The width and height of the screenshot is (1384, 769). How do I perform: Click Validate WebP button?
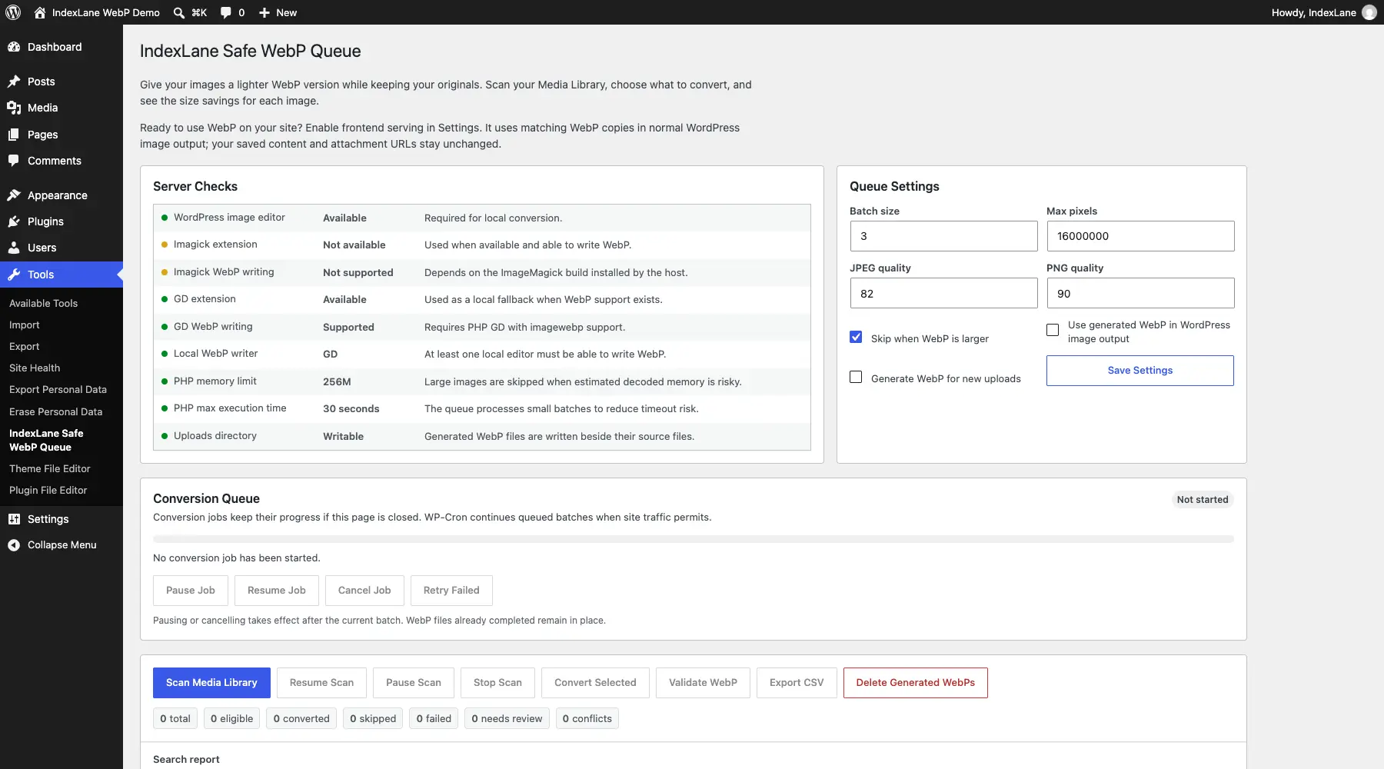pos(703,683)
